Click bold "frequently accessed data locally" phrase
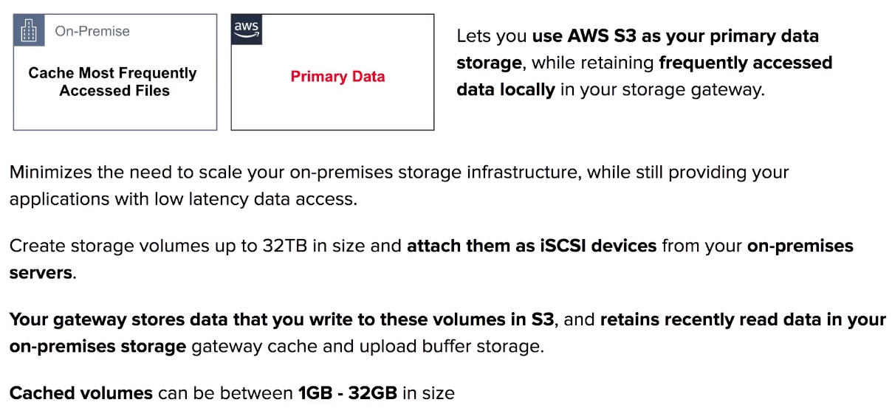The image size is (892, 408). [644, 76]
